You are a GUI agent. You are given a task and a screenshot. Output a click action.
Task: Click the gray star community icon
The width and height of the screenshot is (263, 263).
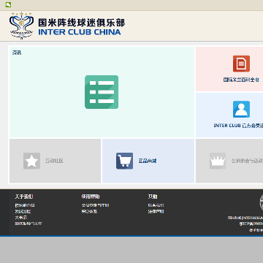31,161
